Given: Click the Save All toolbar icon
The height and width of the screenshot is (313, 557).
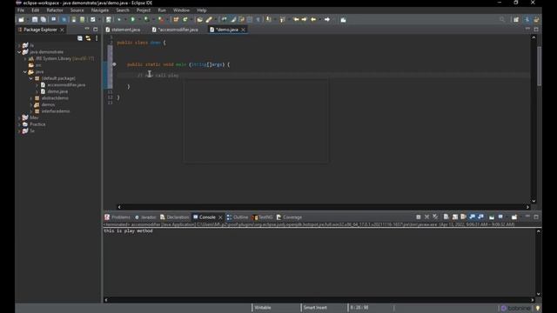Looking at the screenshot, I should point(44,19).
